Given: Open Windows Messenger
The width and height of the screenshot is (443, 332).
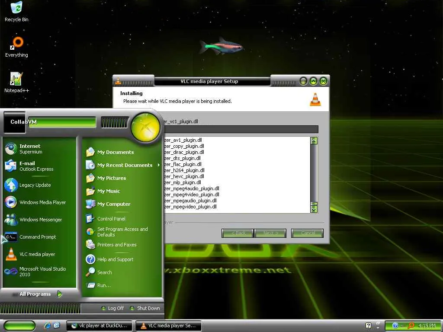Looking at the screenshot, I should coord(39,220).
